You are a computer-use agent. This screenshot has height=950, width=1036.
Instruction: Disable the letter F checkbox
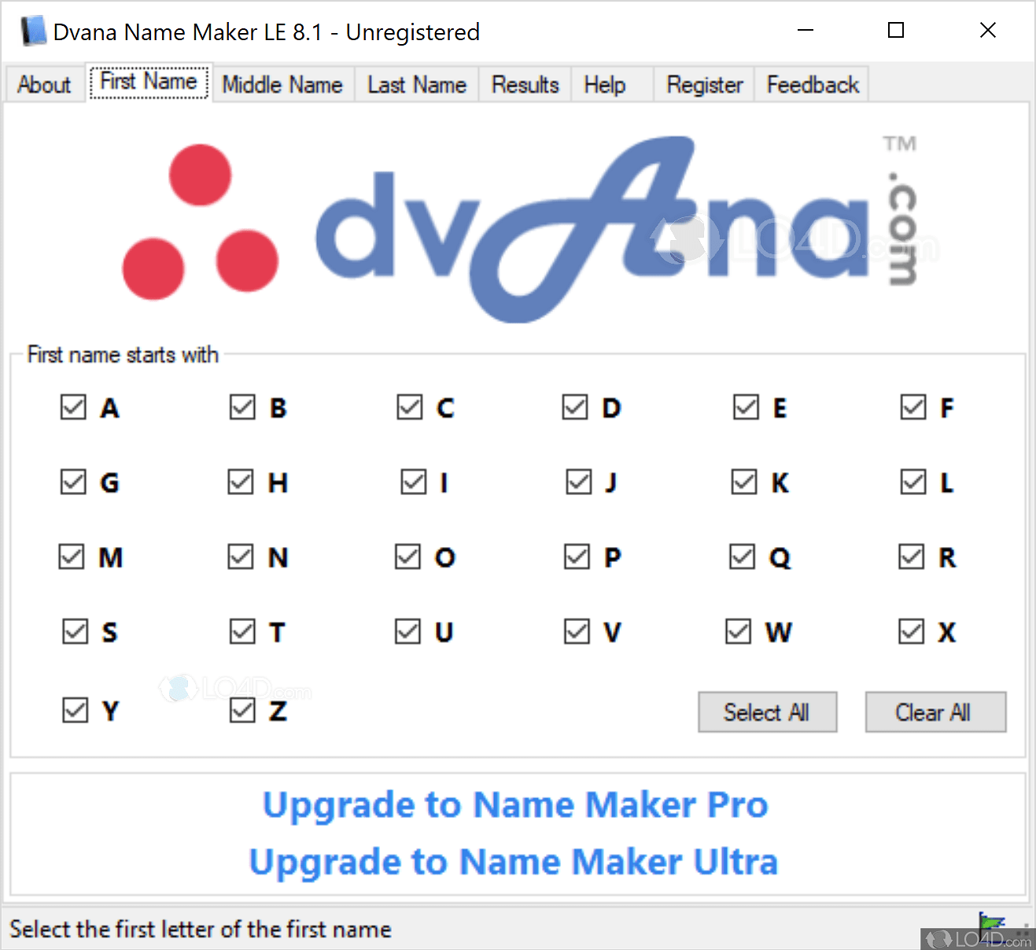913,408
